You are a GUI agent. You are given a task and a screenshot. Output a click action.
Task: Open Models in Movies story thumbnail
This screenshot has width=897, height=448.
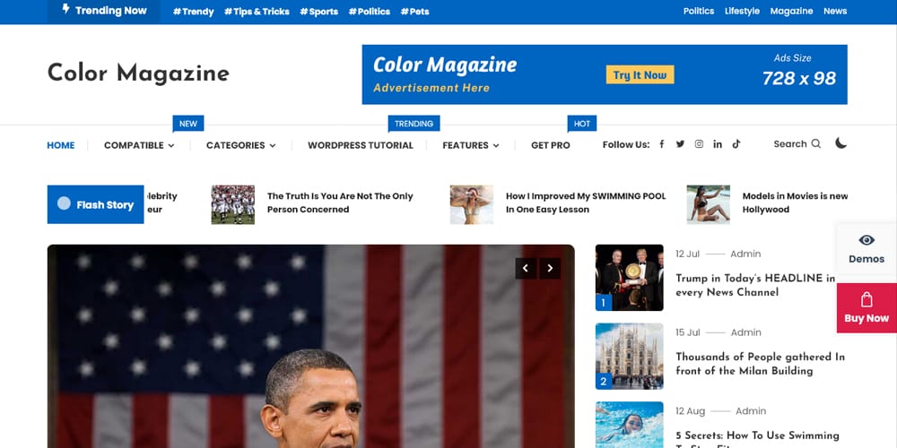709,204
